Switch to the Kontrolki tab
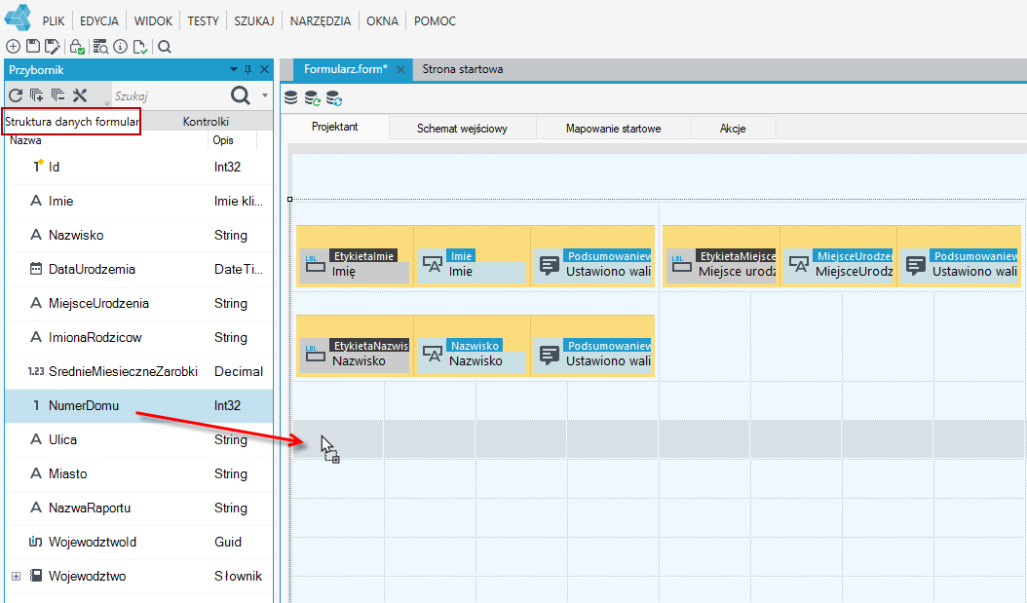 206,121
